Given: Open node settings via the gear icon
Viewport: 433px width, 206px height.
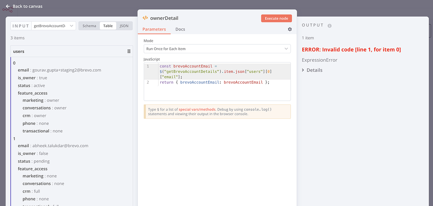Looking at the screenshot, I should coord(290,29).
